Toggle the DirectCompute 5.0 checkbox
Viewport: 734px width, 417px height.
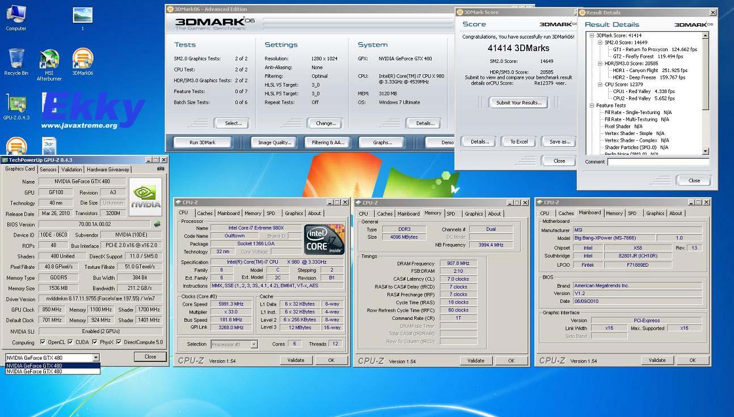pos(120,342)
